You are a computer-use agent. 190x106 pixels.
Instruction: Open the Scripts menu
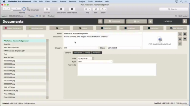pyautogui.click(x=82, y=1)
